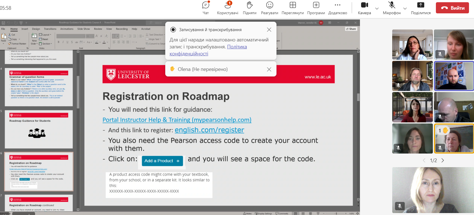The image size is (474, 215).
Task: Expand the Text Direction dropdown
Action: click(155, 35)
